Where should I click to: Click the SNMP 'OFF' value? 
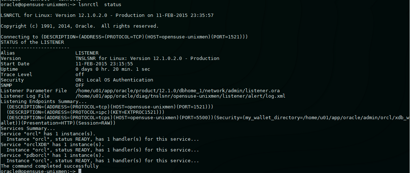(79, 85)
